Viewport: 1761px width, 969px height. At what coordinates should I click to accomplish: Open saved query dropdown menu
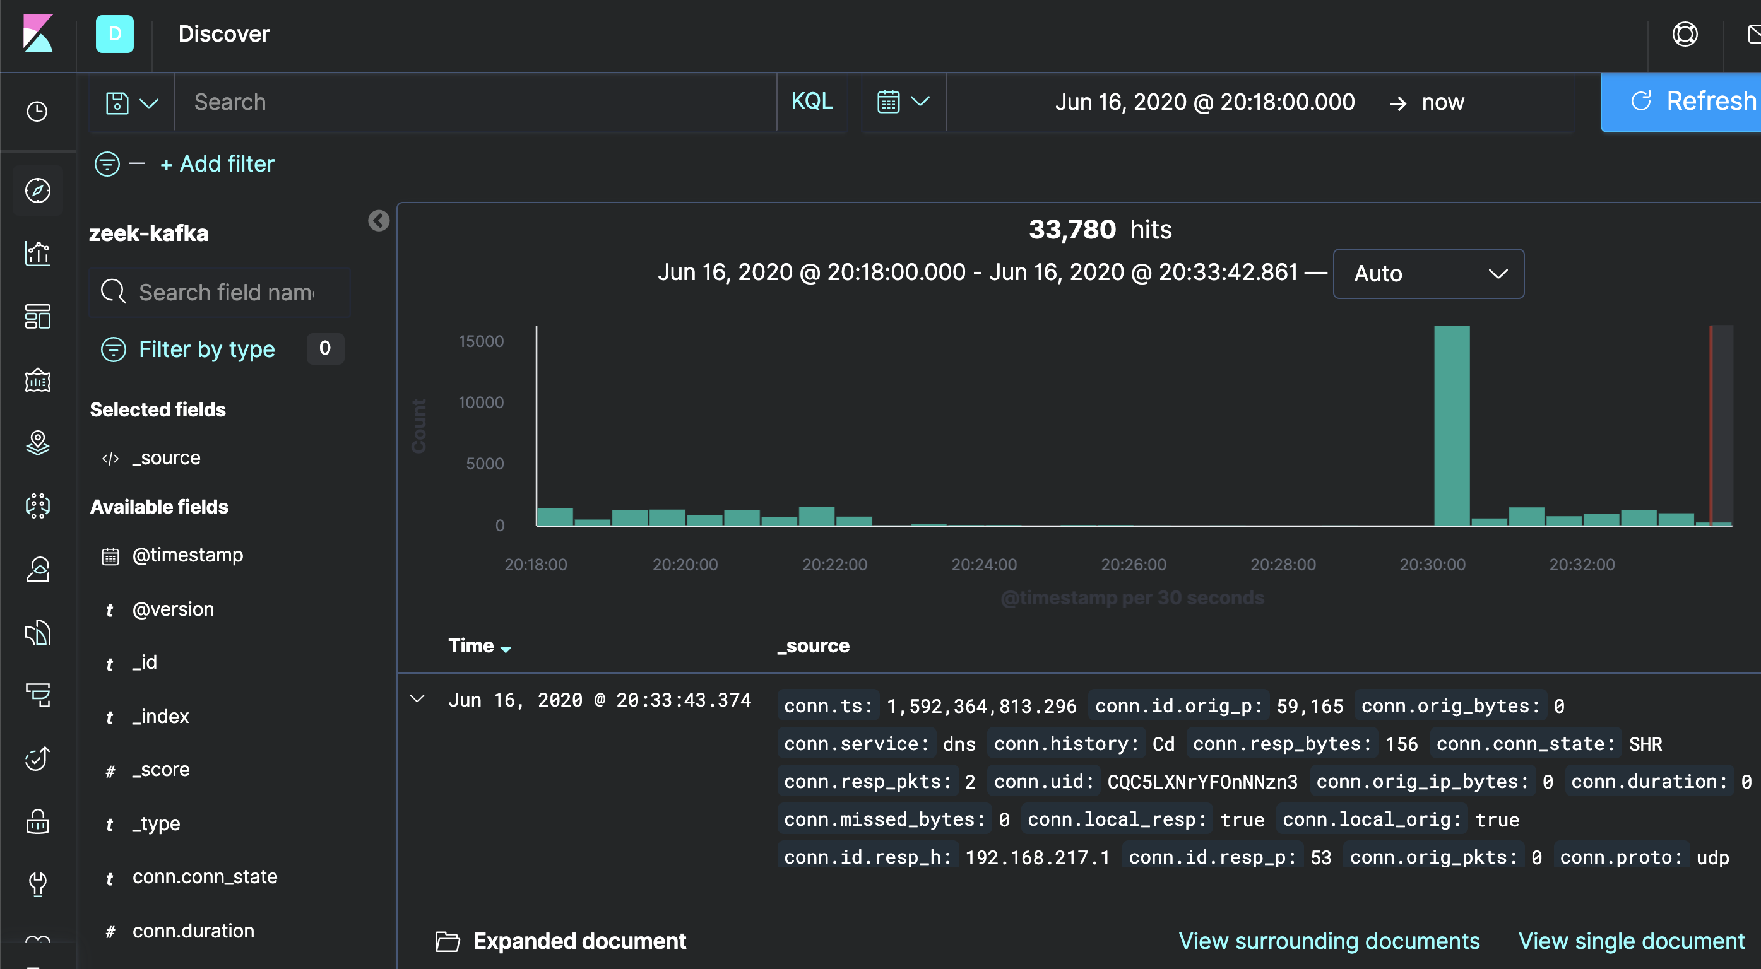pos(132,102)
